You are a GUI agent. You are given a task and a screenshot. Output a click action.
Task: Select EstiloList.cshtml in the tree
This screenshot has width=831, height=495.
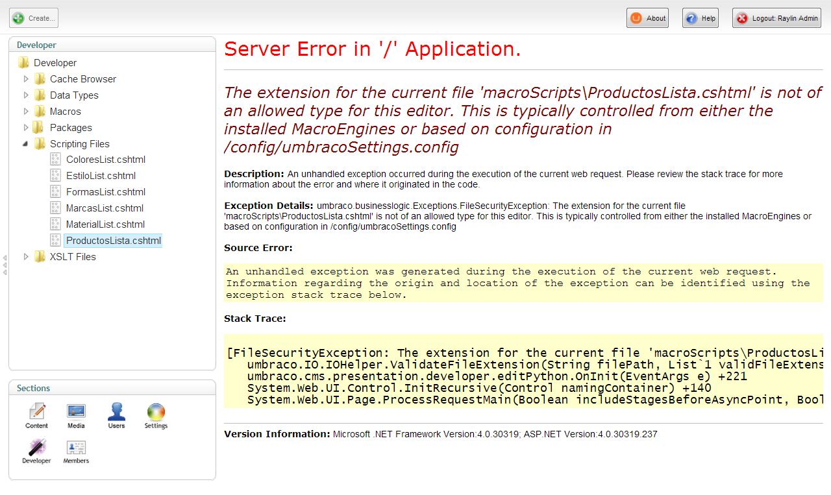pos(101,175)
